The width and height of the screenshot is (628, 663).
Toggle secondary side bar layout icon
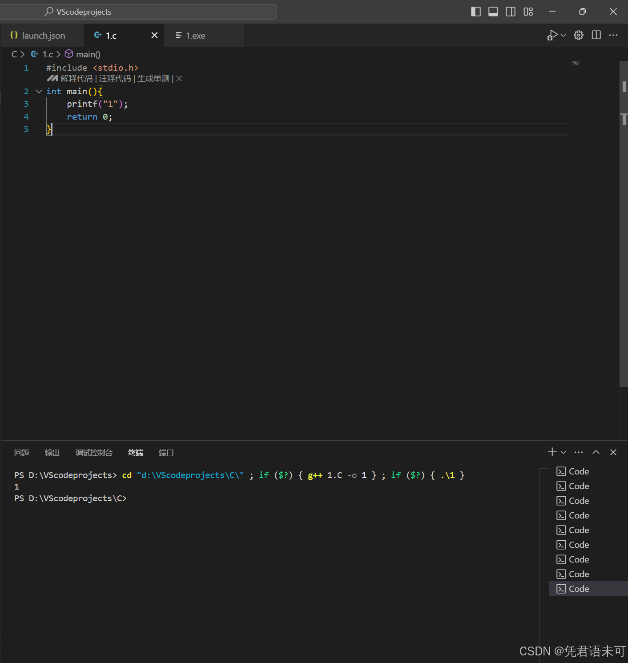(511, 12)
